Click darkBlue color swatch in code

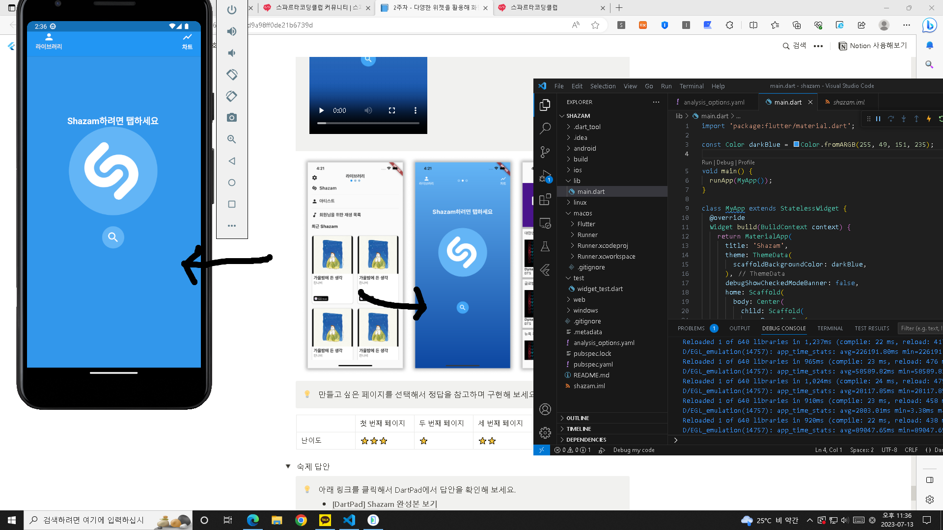[x=796, y=144]
